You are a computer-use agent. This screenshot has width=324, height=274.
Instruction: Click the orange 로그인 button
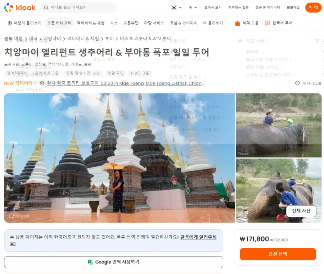[x=313, y=8]
